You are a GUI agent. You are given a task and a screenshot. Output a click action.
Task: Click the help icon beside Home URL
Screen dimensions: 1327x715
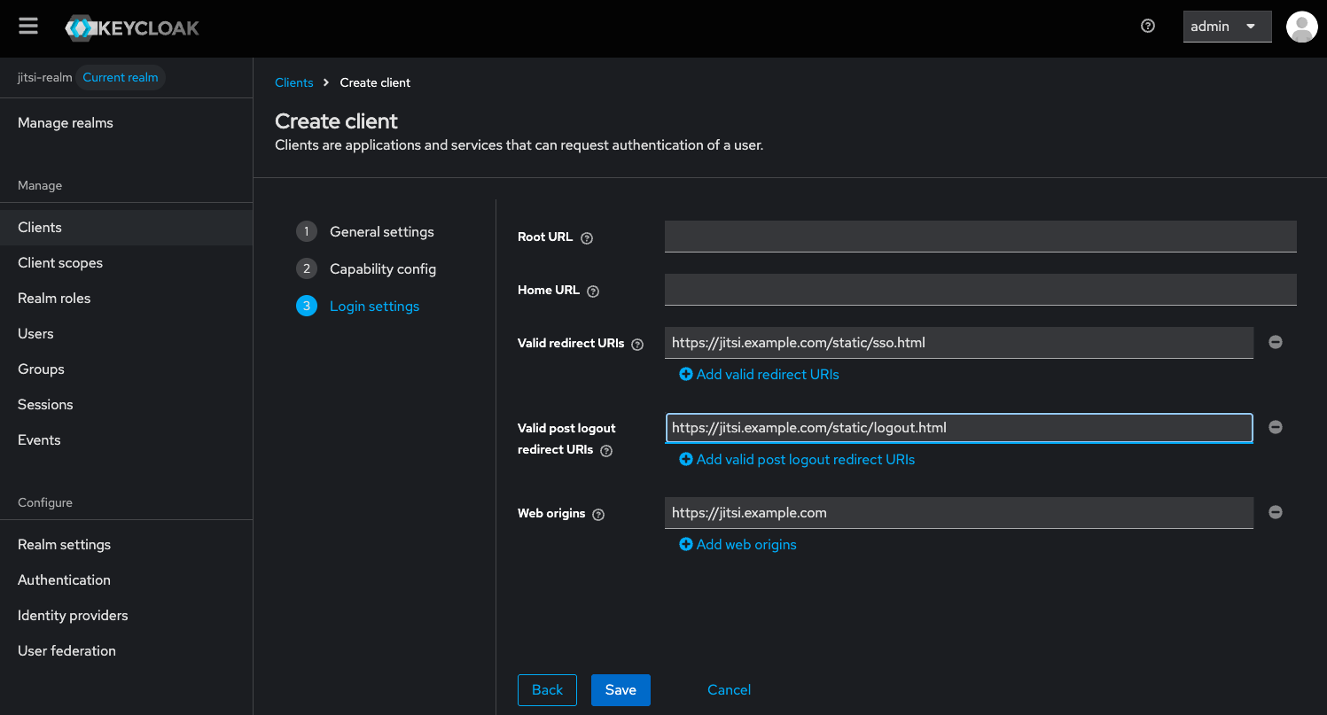pos(592,291)
